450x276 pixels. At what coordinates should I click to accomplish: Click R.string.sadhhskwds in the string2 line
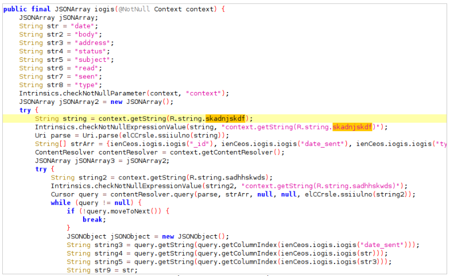point(228,178)
